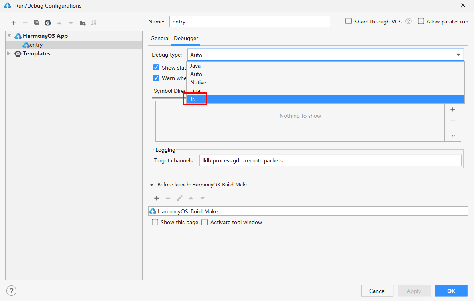
Task: Choose Java debug type
Action: point(326,66)
